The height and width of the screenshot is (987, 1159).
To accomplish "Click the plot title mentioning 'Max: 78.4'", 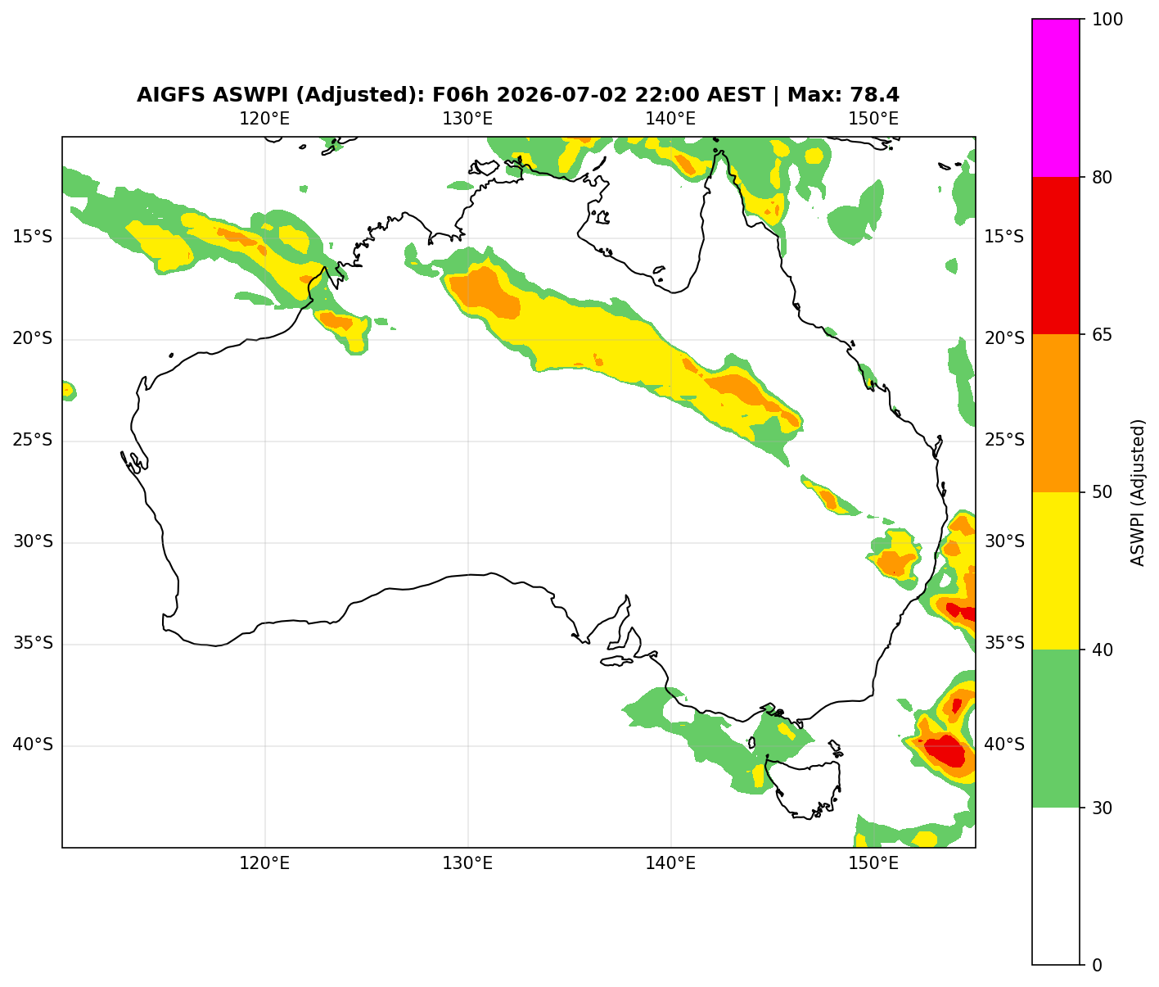I will 518,95.
